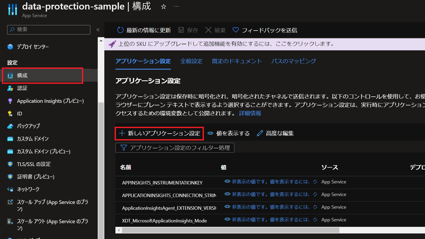Viewport: 425px width, 239px height.
Task: Switch to パスのマッピング tab
Action: coord(294,61)
